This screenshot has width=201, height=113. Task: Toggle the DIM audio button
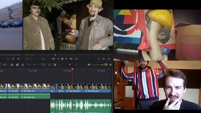(x=106, y=65)
